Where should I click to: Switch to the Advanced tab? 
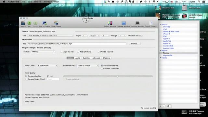coord(96,58)
